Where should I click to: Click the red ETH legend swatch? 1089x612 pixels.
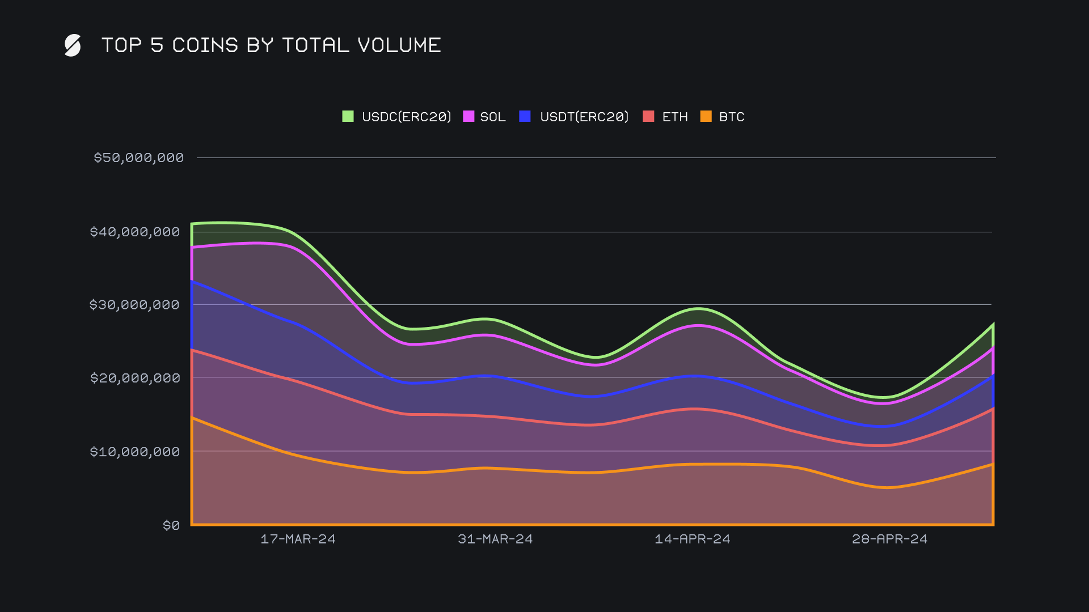(x=648, y=116)
